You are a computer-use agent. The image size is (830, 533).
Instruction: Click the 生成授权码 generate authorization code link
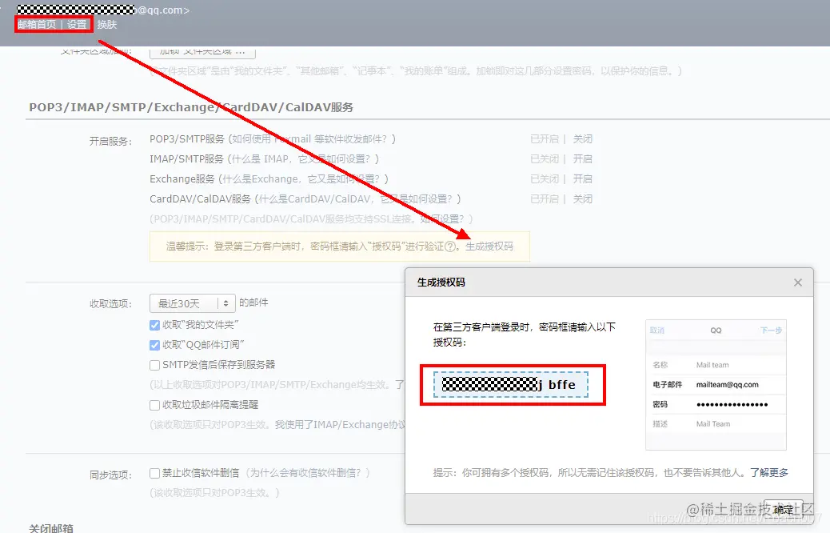pos(489,246)
